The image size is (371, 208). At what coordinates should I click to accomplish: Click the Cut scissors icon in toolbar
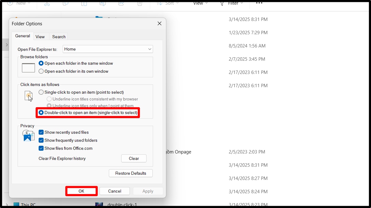point(47,3)
